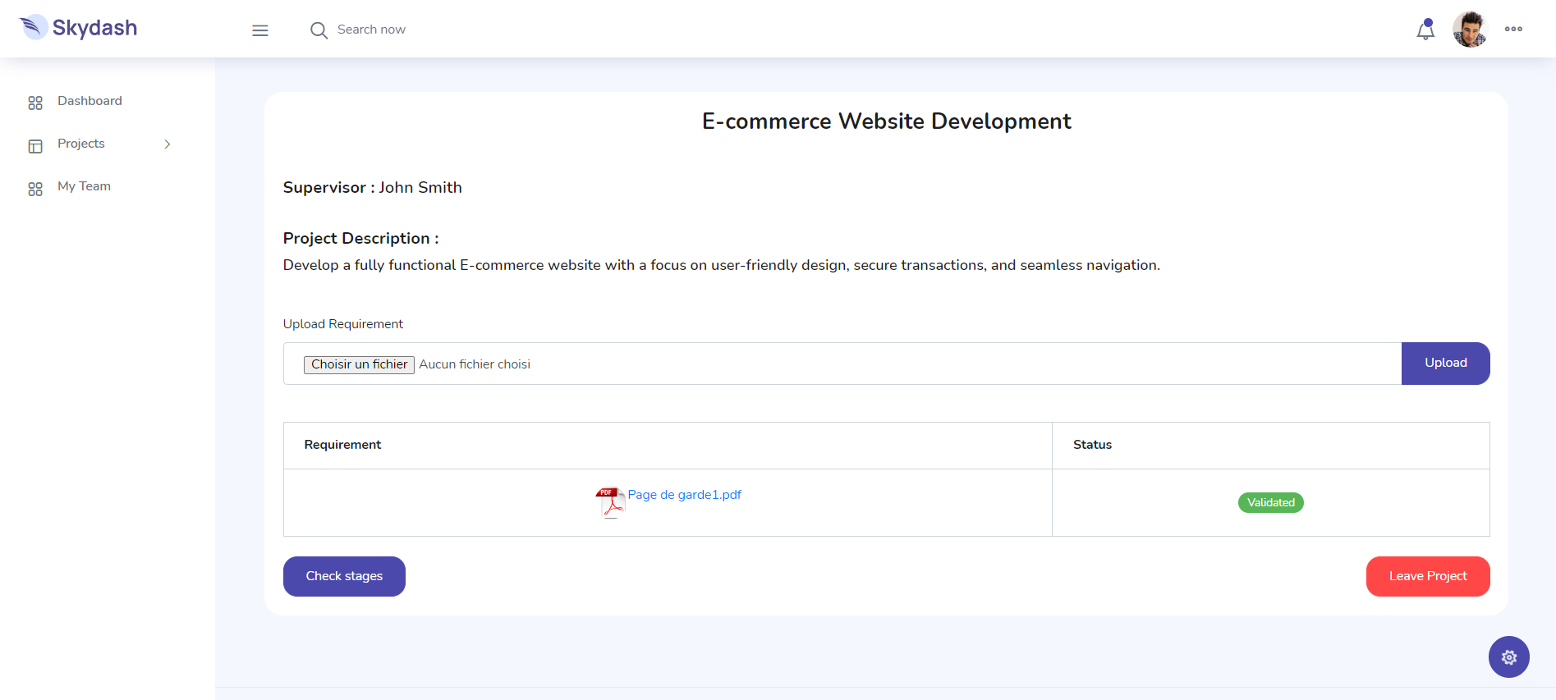Click the Projects layout icon in sidebar
Image resolution: width=1556 pixels, height=700 pixels.
pos(35,146)
